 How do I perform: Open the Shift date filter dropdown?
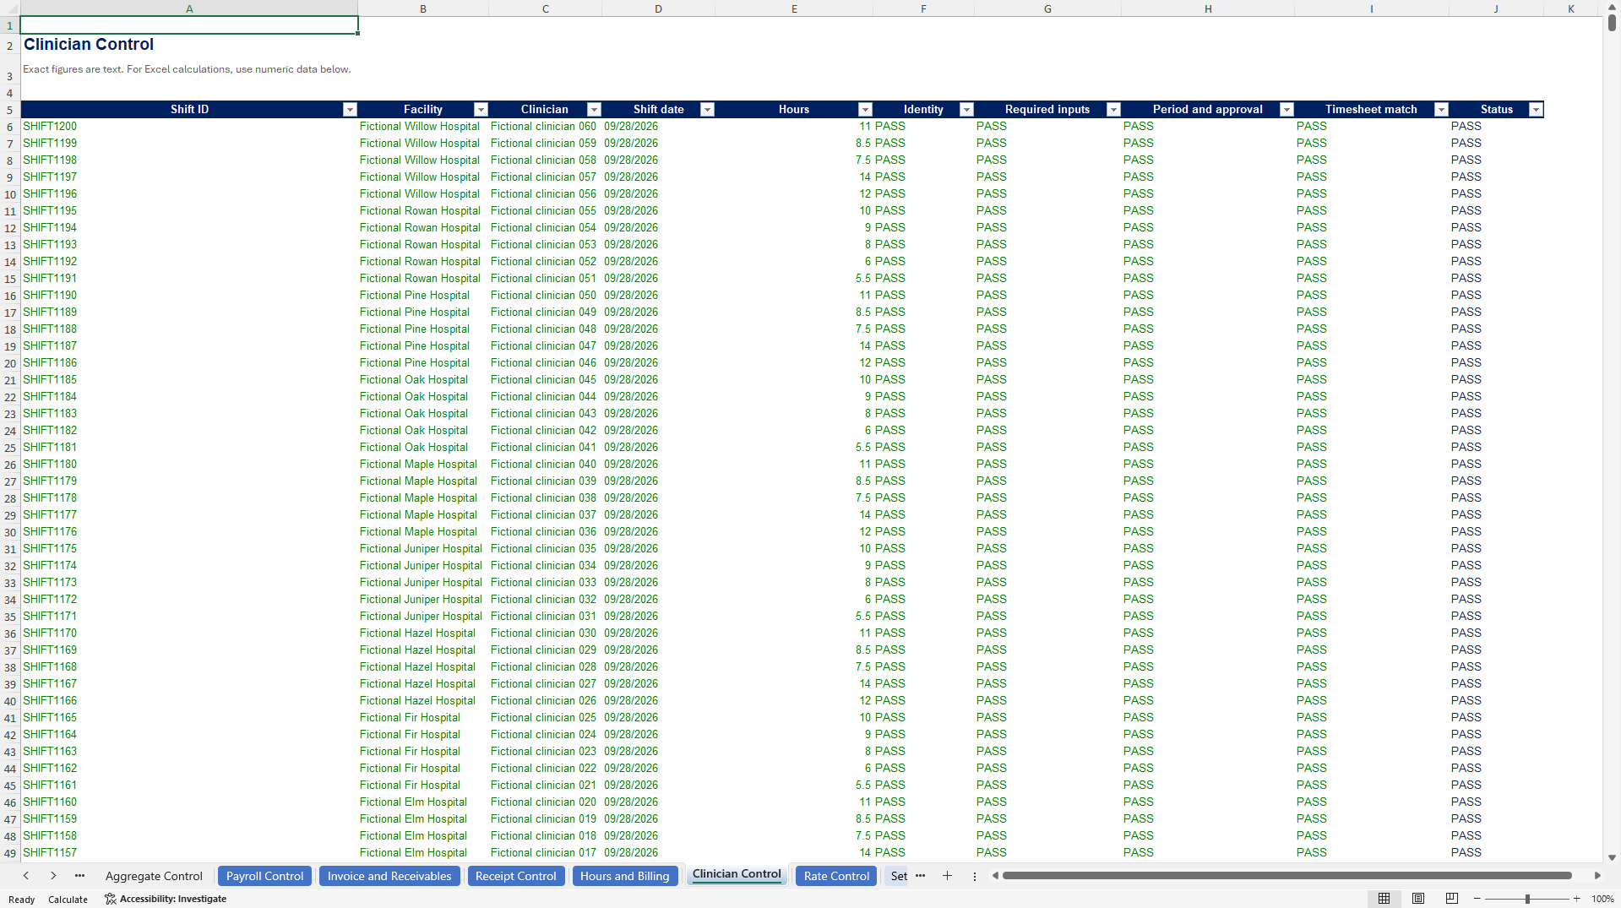pyautogui.click(x=707, y=110)
